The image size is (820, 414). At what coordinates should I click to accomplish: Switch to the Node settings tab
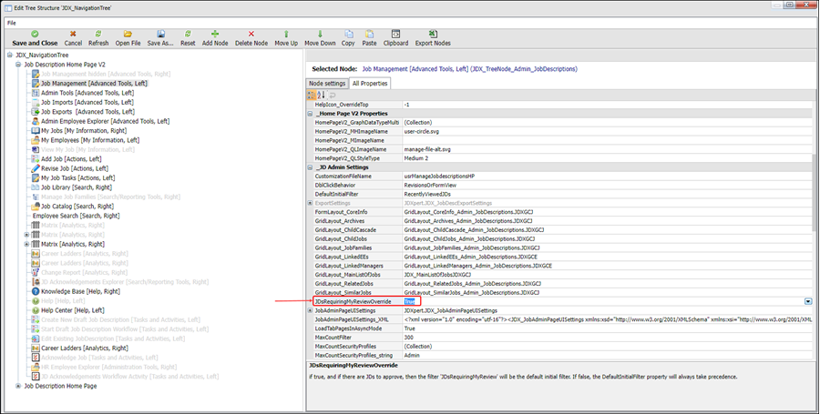pos(326,84)
